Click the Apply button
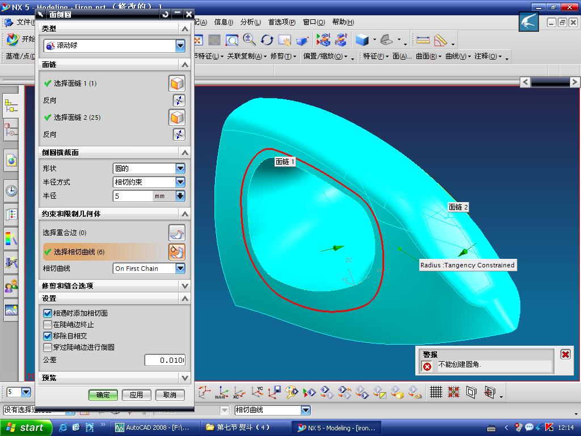This screenshot has height=436, width=581. pyautogui.click(x=136, y=395)
